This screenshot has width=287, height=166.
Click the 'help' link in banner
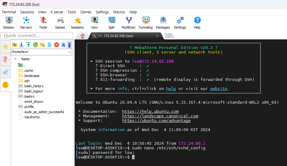[x=171, y=89]
